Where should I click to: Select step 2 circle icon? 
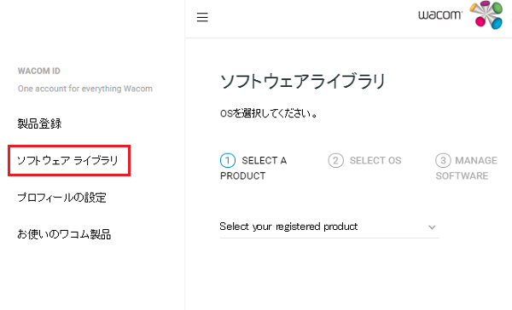click(335, 160)
